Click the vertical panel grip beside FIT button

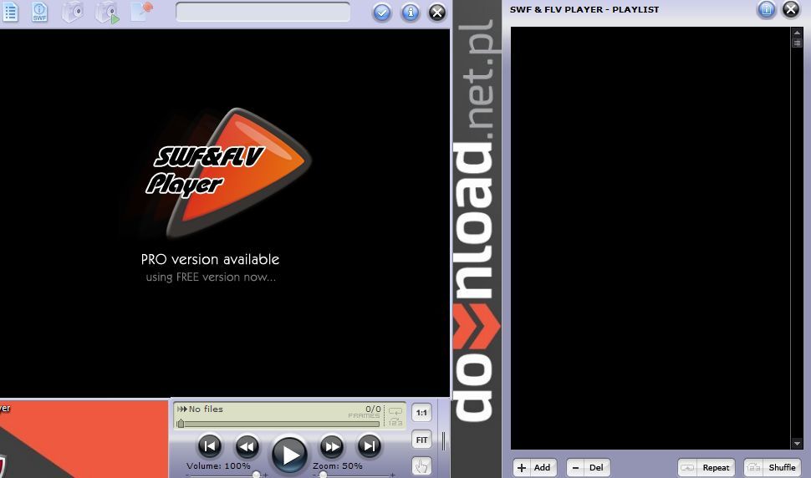443,440
